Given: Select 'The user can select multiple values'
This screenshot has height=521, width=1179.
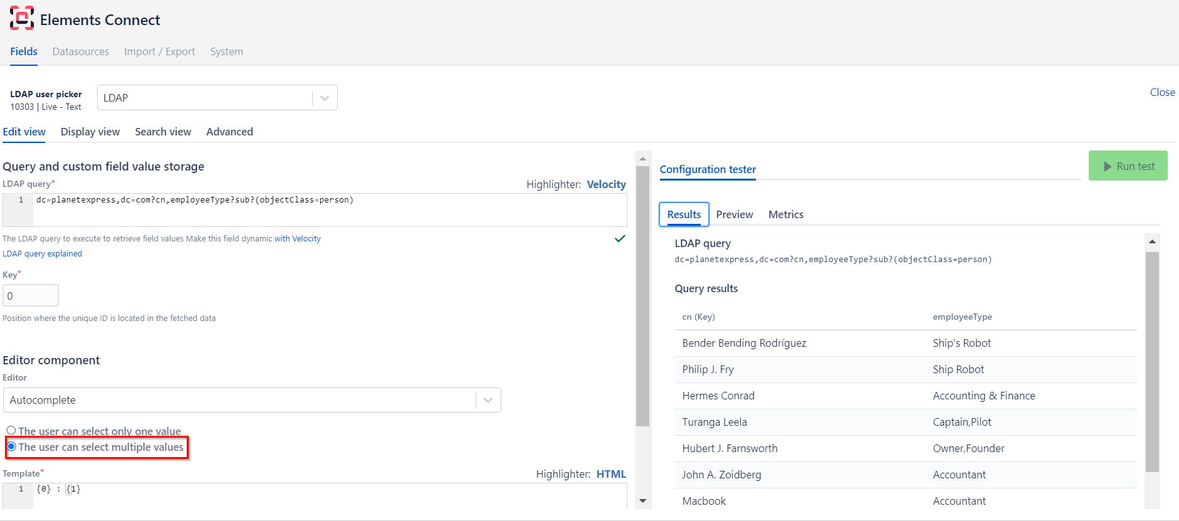Looking at the screenshot, I should coord(11,446).
